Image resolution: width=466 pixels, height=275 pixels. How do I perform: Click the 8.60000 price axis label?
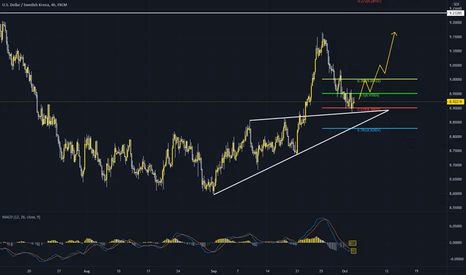(x=455, y=193)
